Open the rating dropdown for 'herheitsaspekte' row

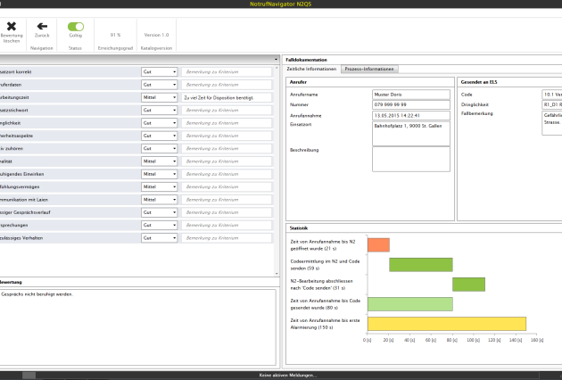(159, 136)
